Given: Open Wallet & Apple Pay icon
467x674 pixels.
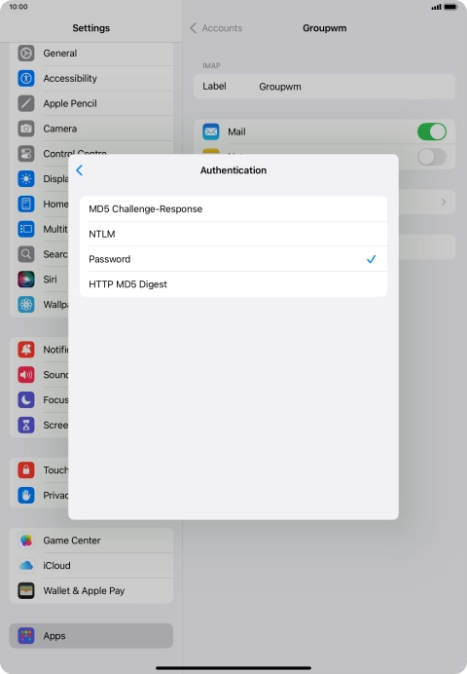Looking at the screenshot, I should pos(26,590).
